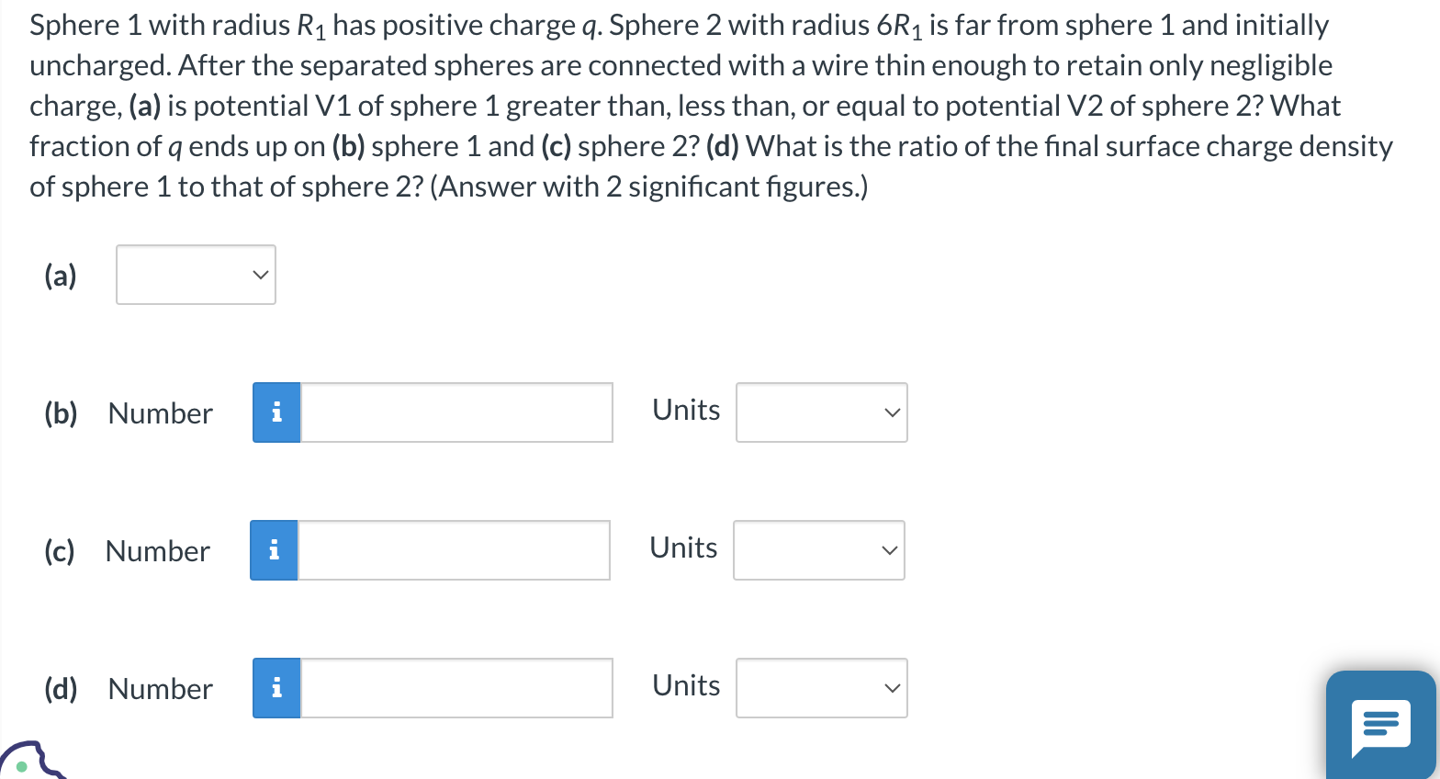Open the Units selector for part (c)
The height and width of the screenshot is (779, 1440).
point(818,550)
